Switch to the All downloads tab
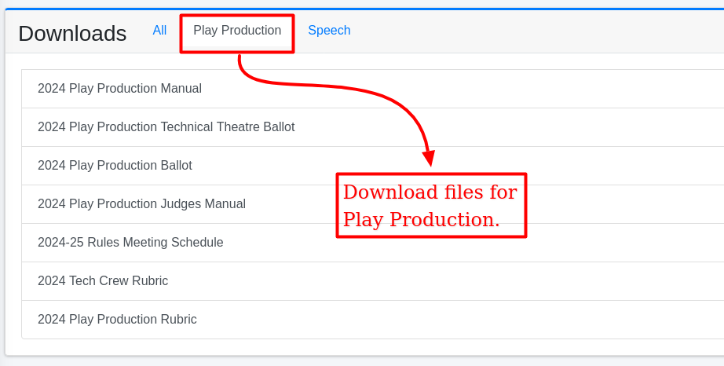This screenshot has height=366, width=724. (x=159, y=31)
